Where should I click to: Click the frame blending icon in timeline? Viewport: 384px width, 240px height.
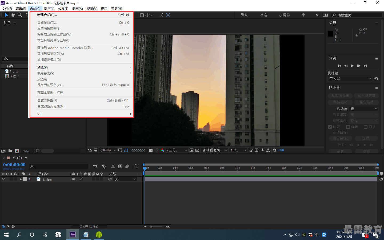pyautogui.click(x=120, y=166)
